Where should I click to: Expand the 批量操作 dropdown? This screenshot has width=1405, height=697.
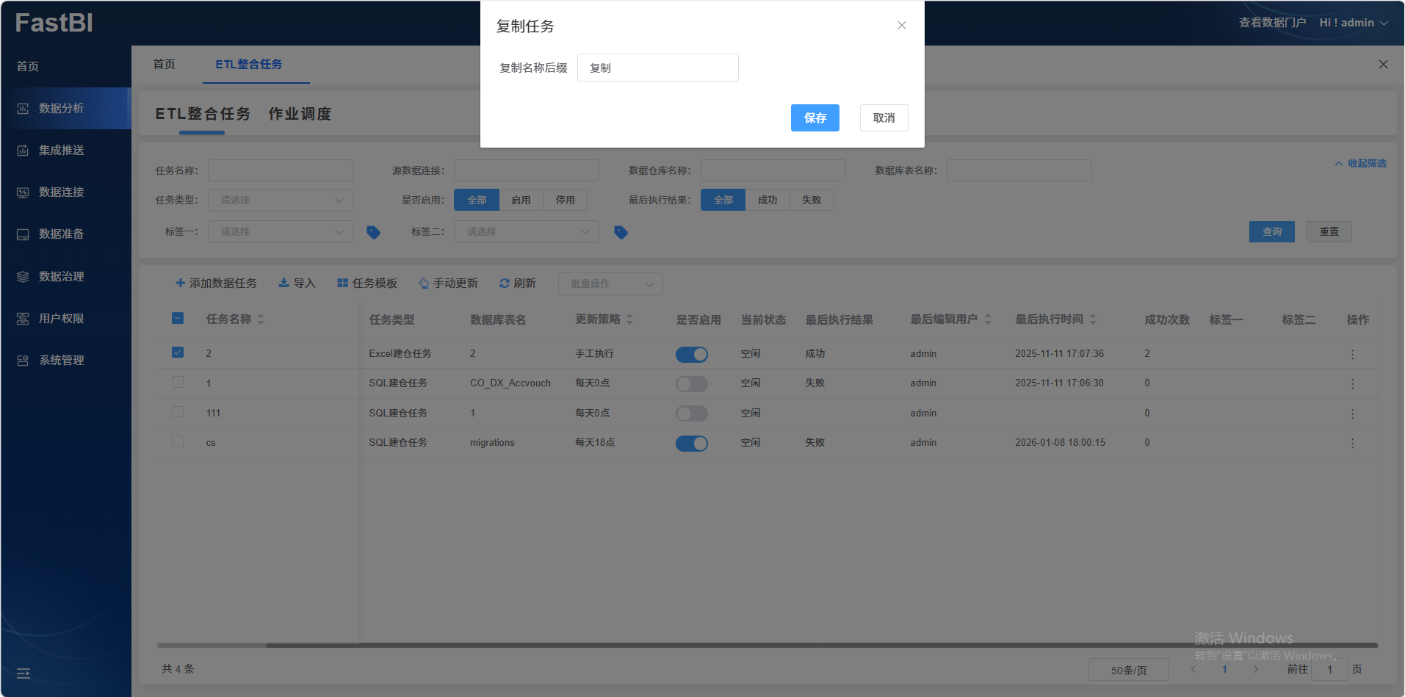point(610,284)
